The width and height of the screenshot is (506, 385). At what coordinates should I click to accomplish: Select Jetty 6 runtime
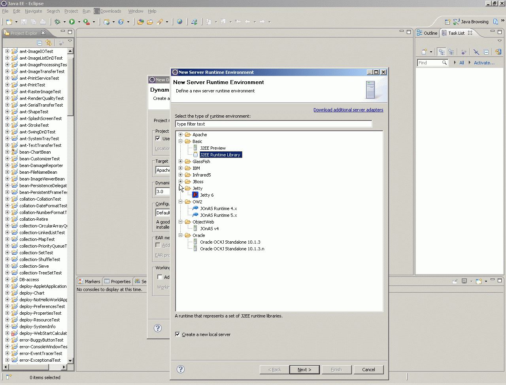click(207, 195)
